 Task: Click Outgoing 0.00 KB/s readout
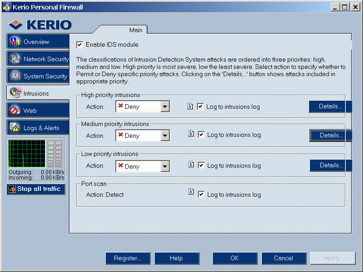(36, 172)
